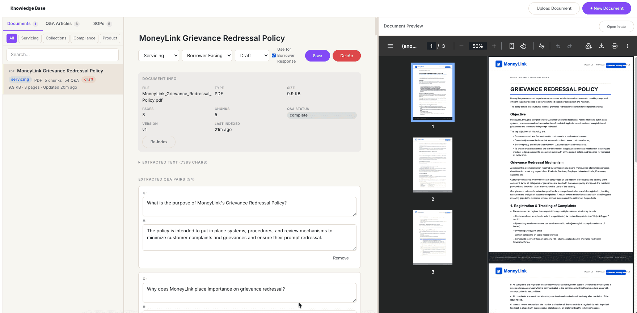
Task: Click the 50% zoom level field
Action: 478,46
